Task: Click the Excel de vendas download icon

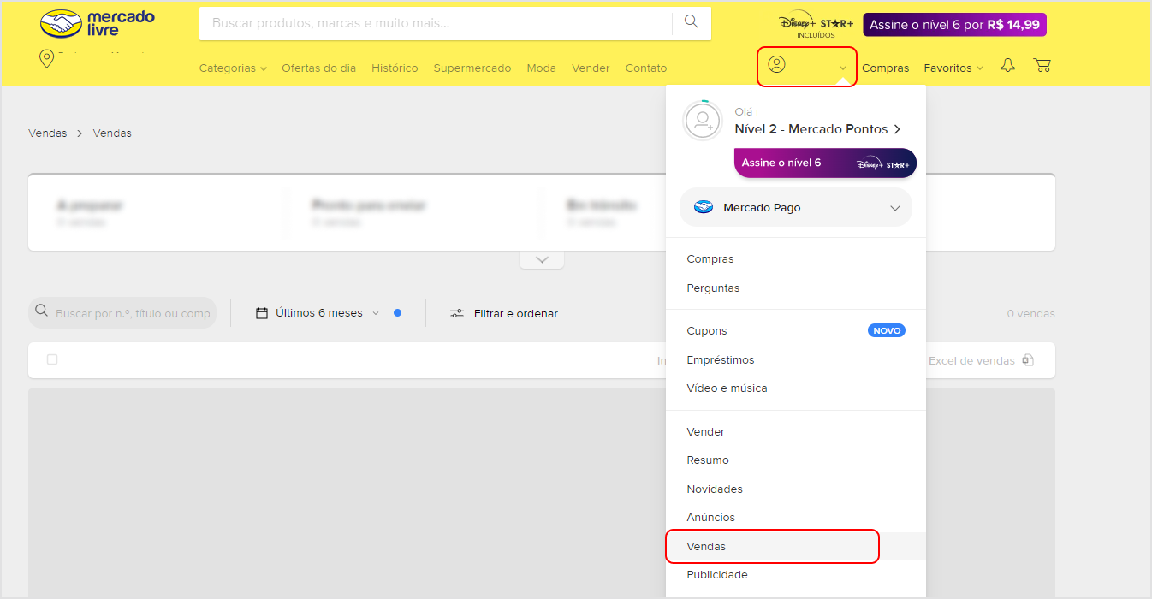Action: click(x=1028, y=360)
